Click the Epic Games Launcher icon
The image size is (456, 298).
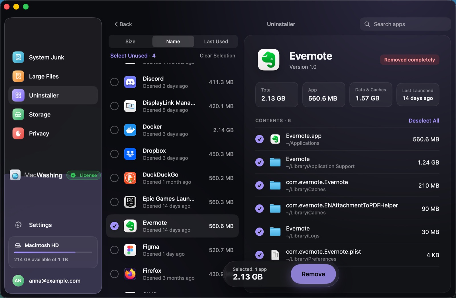(130, 202)
